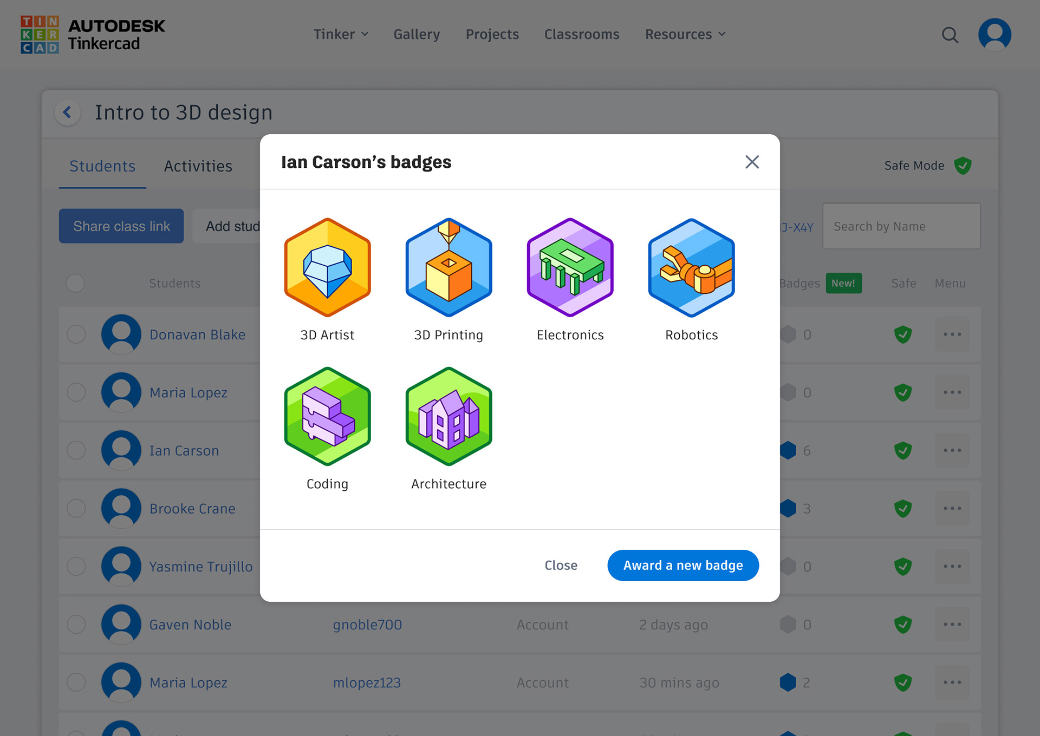1040x736 pixels.
Task: Click the Tinkercad logo
Action: point(93,35)
